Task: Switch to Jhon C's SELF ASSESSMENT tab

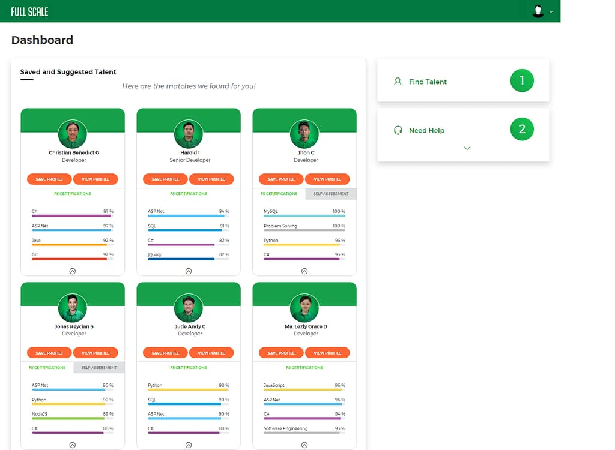Action: tap(331, 194)
